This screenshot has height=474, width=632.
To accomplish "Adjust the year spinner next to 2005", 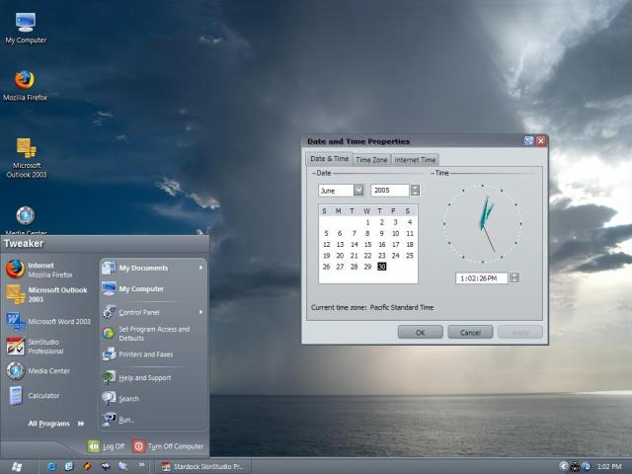I will click(x=415, y=191).
